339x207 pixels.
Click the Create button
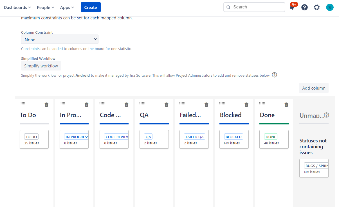click(x=91, y=7)
